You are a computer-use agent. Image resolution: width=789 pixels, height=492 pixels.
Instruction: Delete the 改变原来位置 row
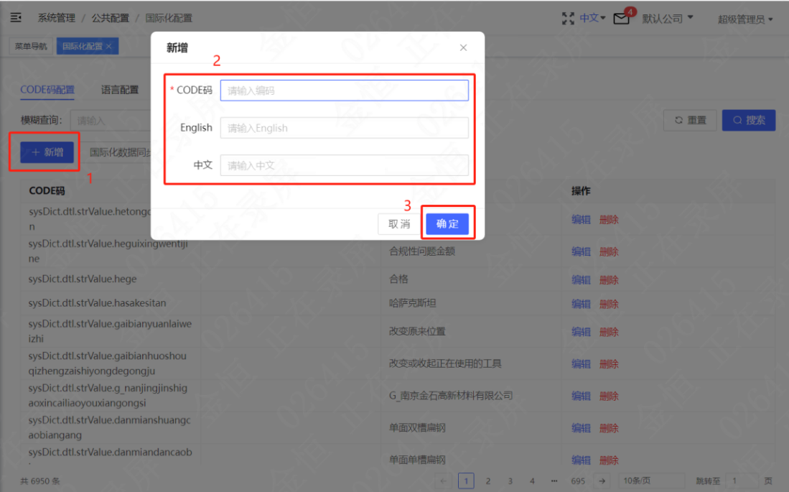point(609,332)
